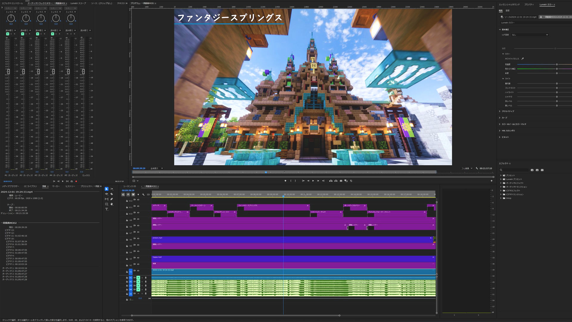
Task: Open the シーケンス 05 timeline tab
Action: (x=130, y=186)
